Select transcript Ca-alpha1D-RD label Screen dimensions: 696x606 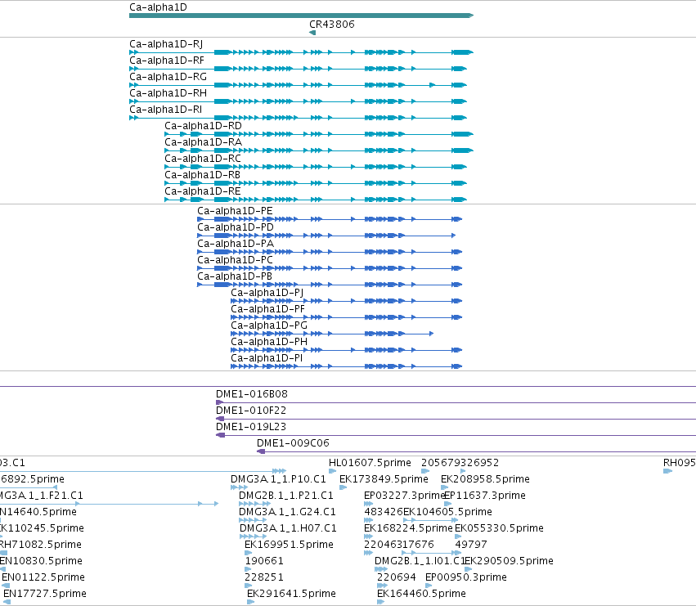click(x=204, y=126)
